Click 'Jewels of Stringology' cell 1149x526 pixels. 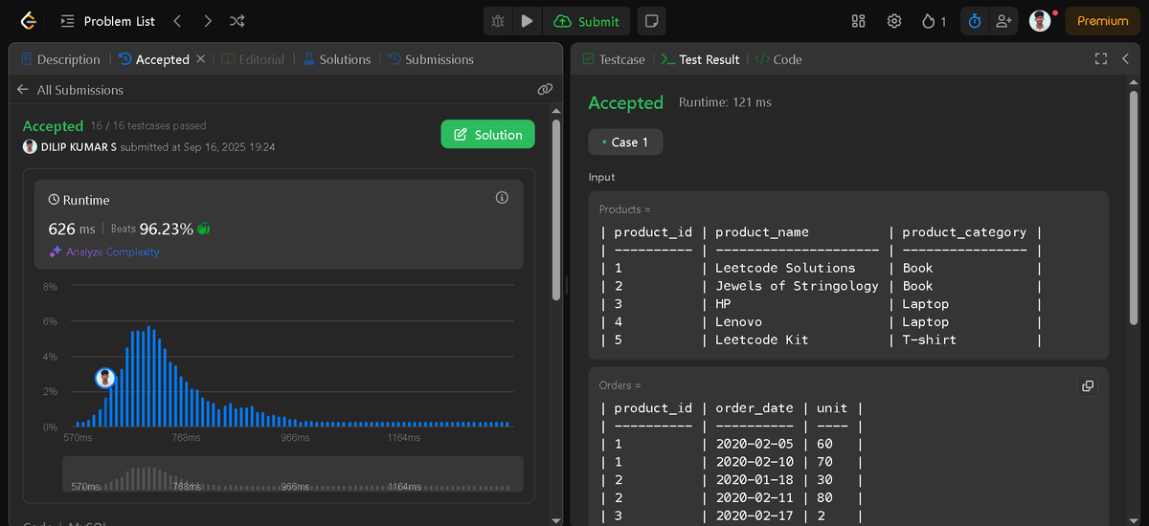(x=797, y=286)
